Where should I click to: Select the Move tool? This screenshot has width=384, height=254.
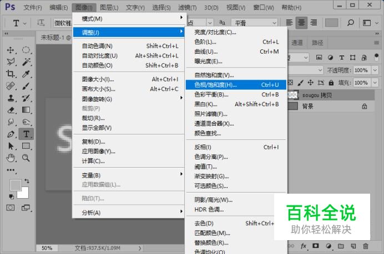(x=11, y=50)
